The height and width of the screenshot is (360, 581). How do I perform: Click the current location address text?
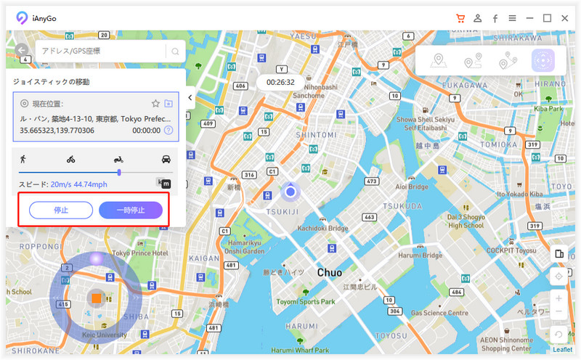click(95, 119)
